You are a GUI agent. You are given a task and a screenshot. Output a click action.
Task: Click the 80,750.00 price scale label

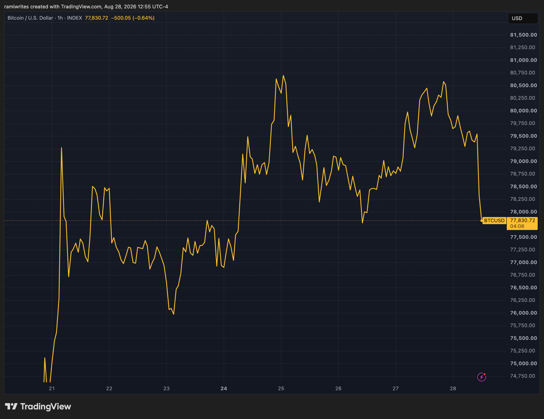[x=522, y=73]
